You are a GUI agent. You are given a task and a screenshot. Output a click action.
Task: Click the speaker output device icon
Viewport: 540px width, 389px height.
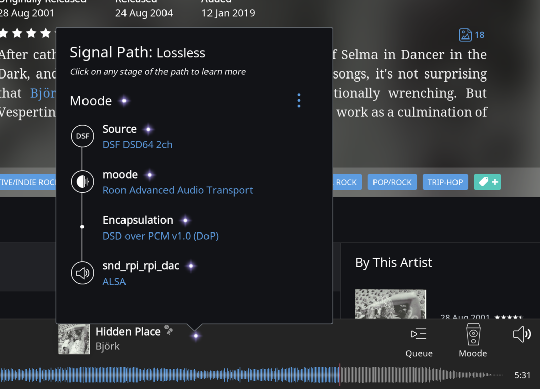point(82,273)
